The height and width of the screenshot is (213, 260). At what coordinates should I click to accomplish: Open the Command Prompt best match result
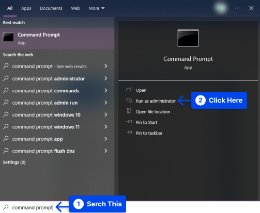(x=57, y=39)
